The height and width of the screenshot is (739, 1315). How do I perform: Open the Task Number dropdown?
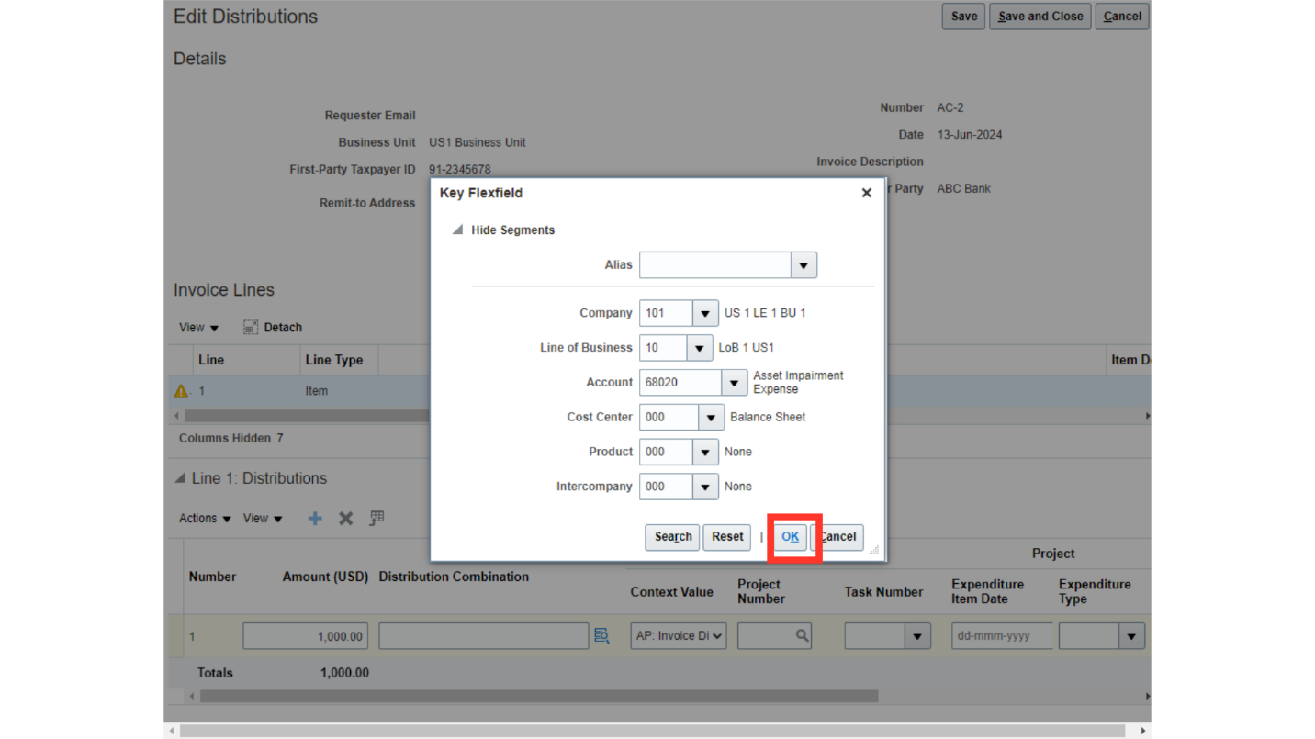click(x=916, y=636)
